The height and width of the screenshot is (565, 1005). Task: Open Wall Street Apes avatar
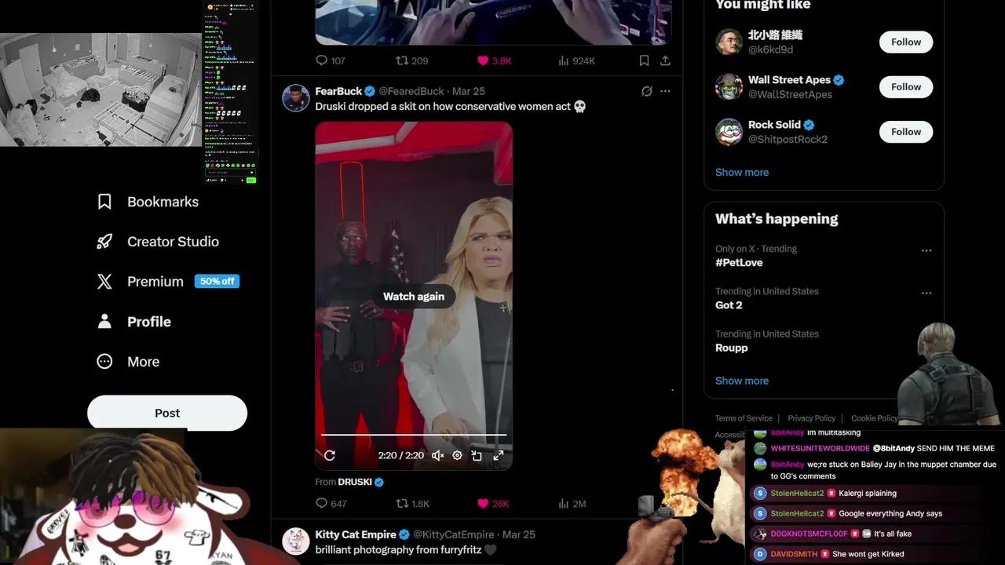point(729,87)
